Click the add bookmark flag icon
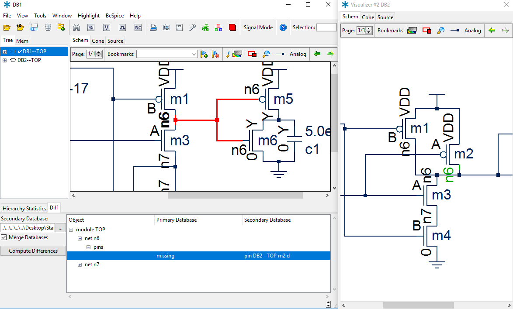 [x=204, y=54]
